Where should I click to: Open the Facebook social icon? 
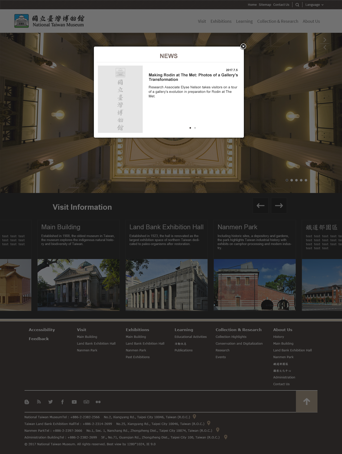click(62, 402)
